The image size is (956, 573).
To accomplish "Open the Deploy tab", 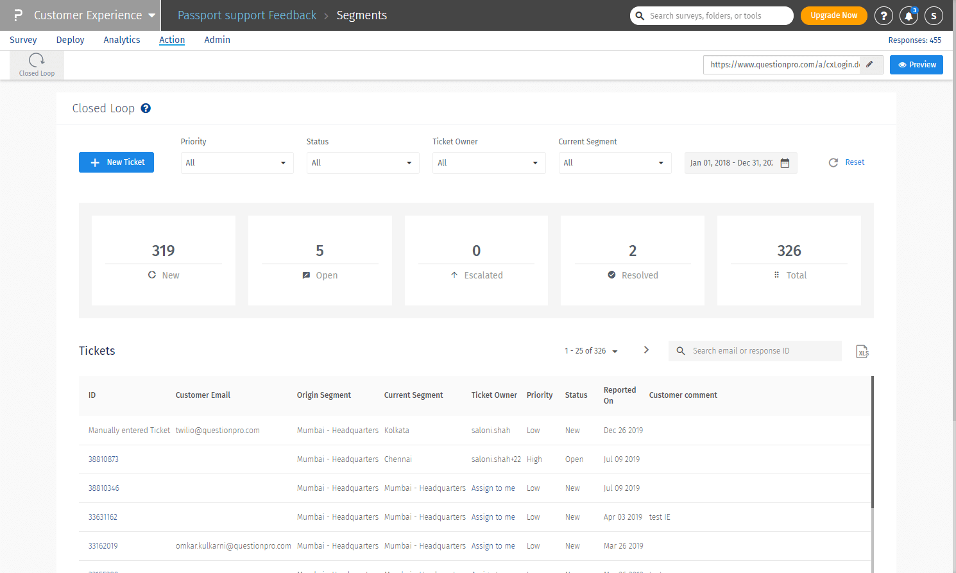I will [x=70, y=40].
